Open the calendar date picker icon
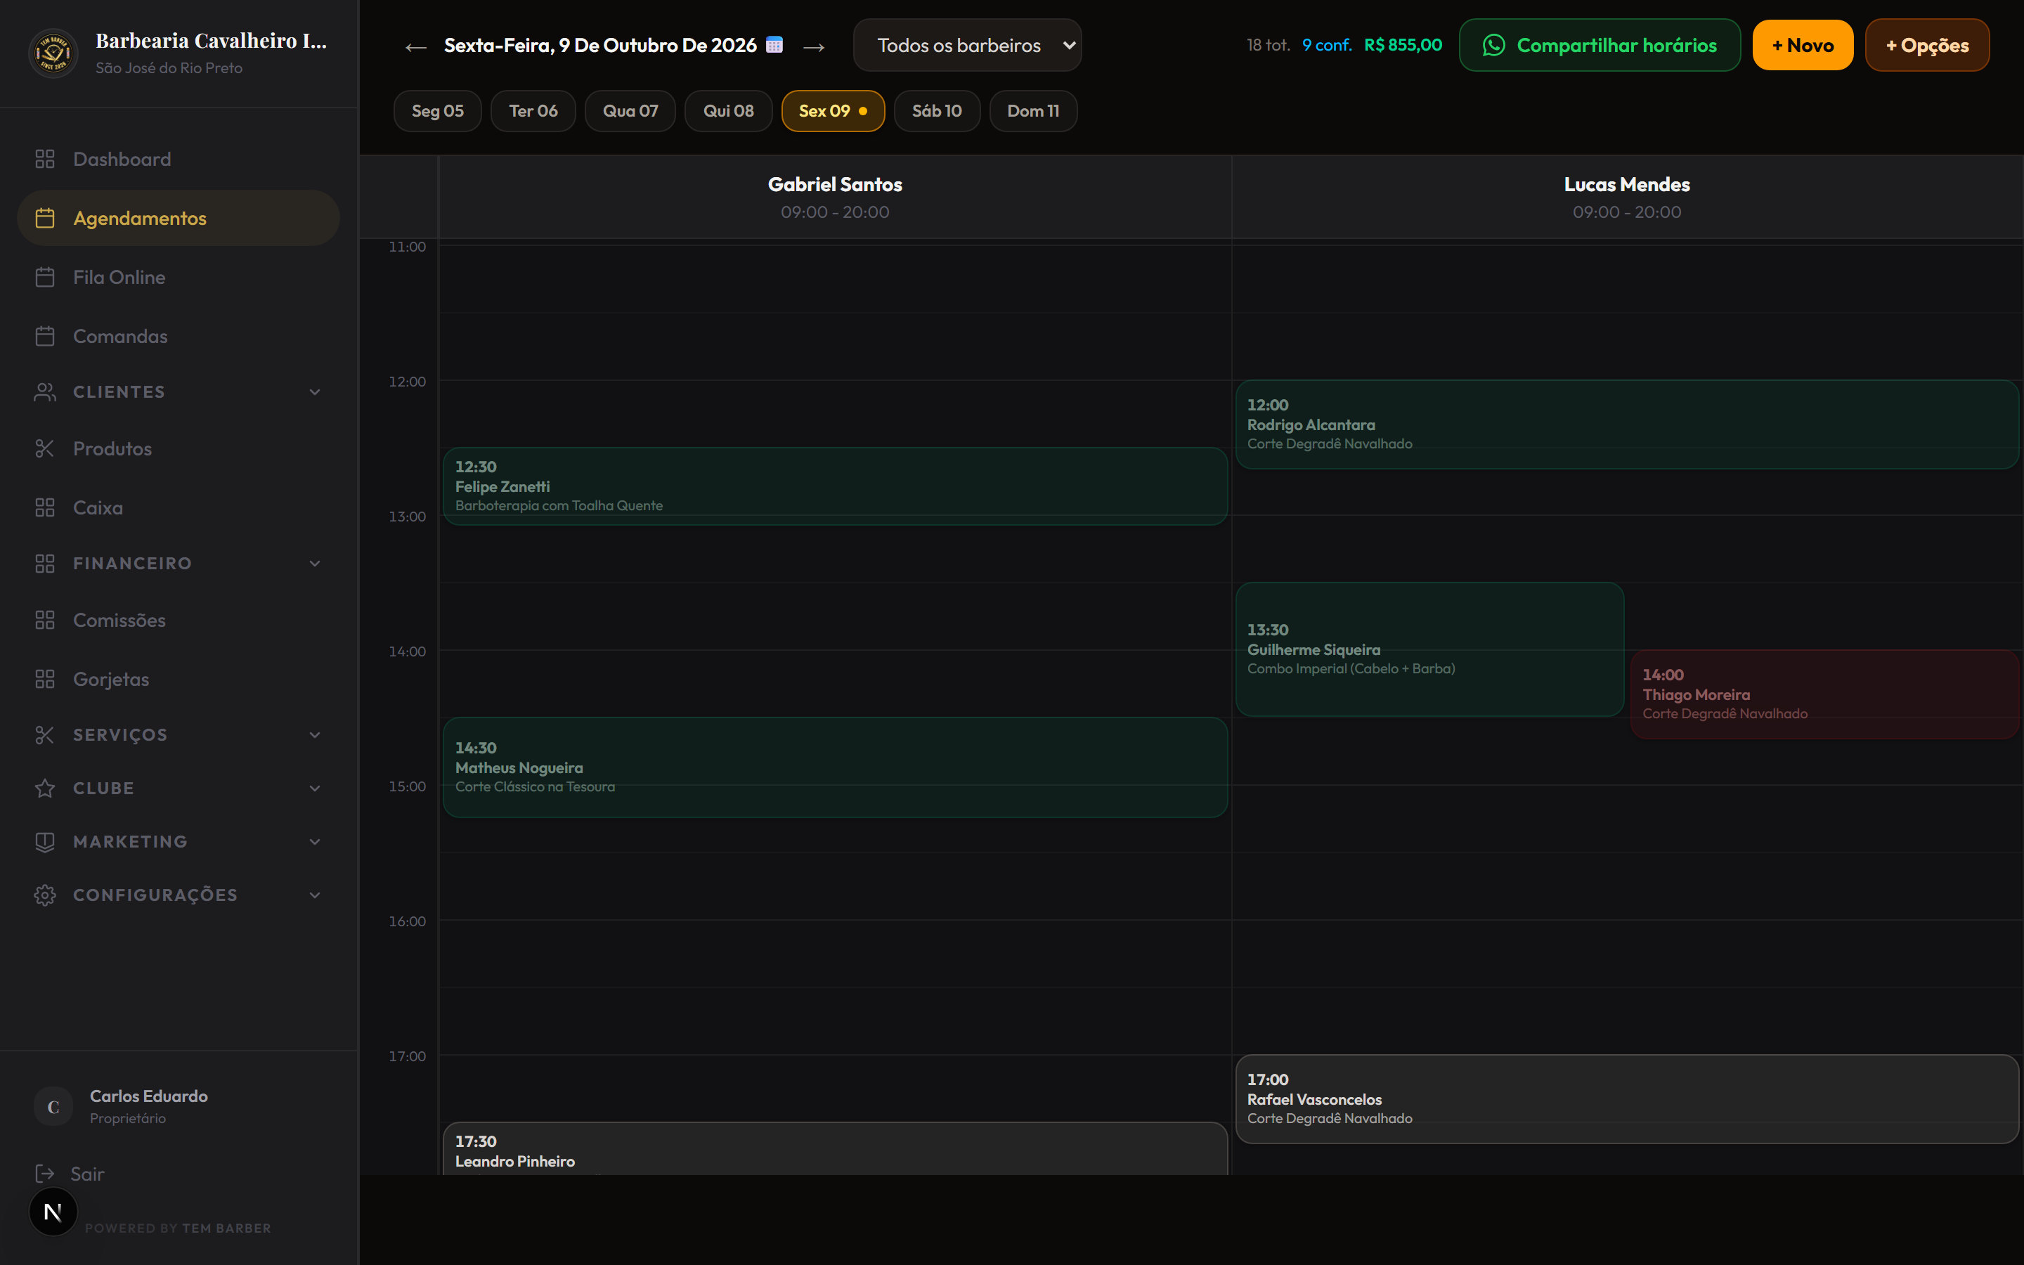2024x1265 pixels. (774, 45)
